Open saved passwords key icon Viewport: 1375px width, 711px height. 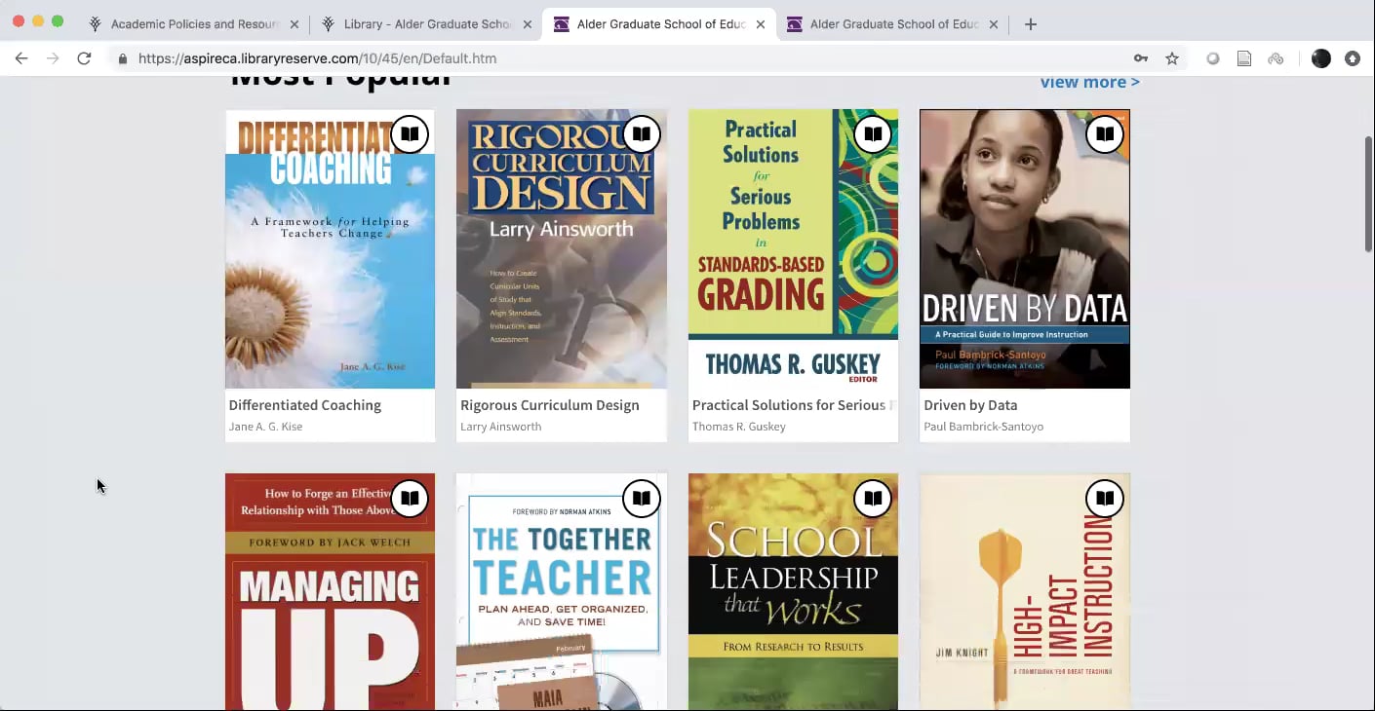1141,58
